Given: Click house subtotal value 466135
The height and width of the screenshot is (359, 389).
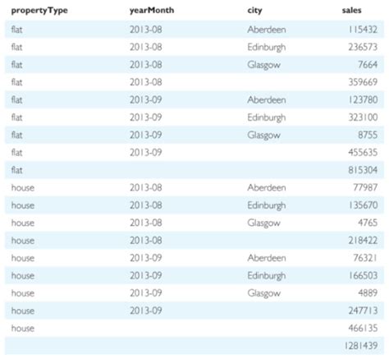Looking at the screenshot, I should 363,328.
